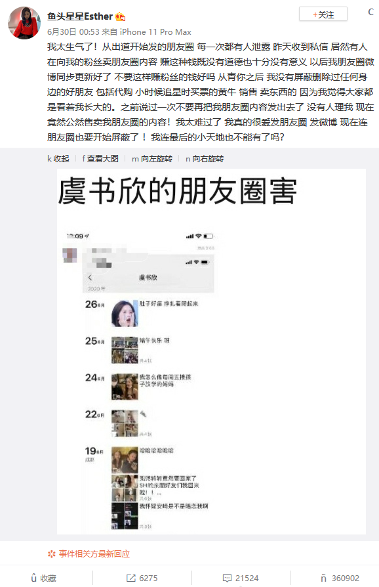The width and height of the screenshot is (379, 587).
Task: Open 事件相关方最新回应 link
Action: [x=94, y=554]
